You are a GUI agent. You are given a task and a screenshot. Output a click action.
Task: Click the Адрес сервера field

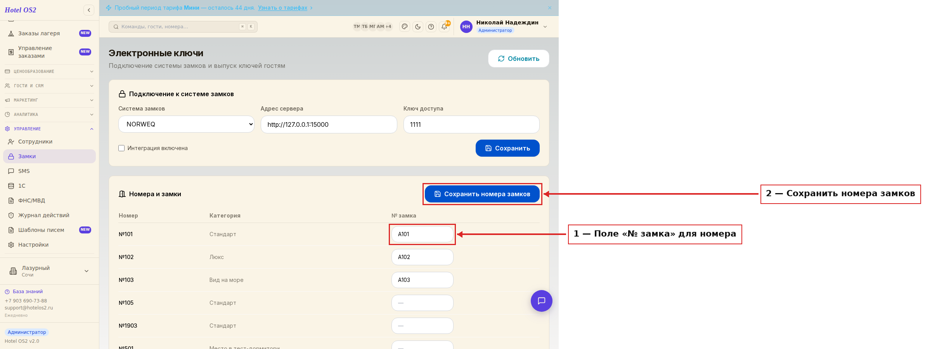click(x=329, y=124)
